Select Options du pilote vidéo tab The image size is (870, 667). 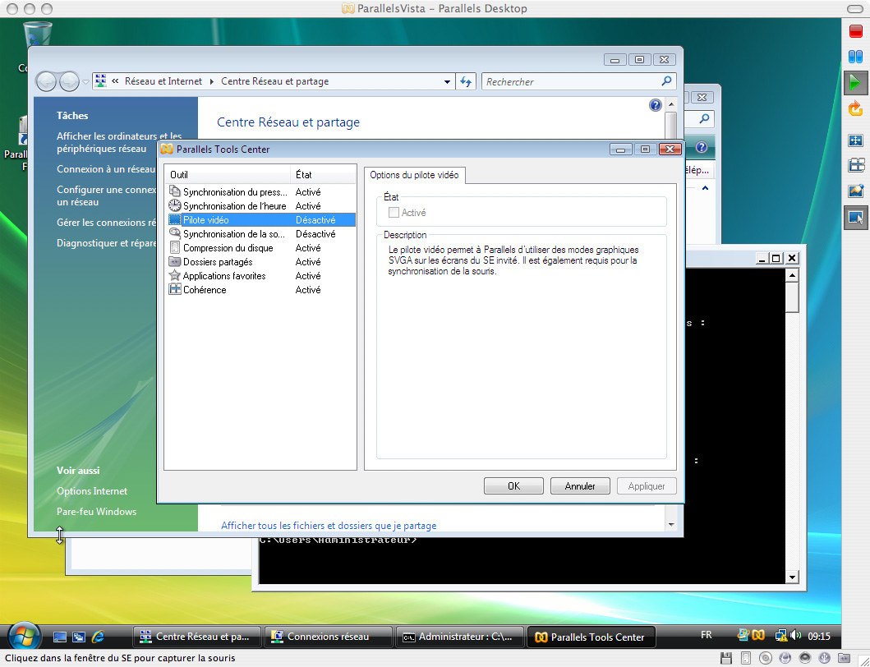415,175
